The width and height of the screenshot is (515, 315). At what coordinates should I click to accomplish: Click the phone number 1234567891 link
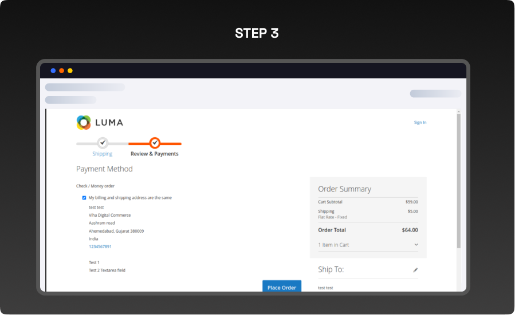(100, 246)
